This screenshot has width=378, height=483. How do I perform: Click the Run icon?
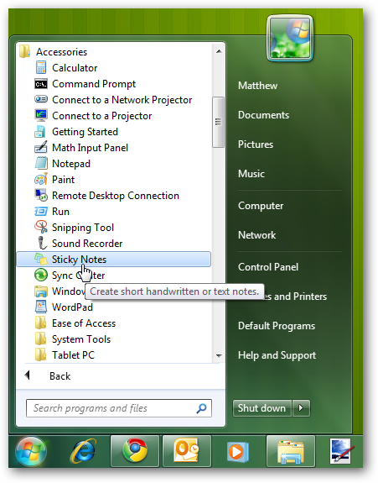pyautogui.click(x=41, y=212)
